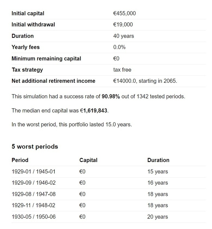Click the 1929-08 / 1947-08 period cell
The height and width of the screenshot is (229, 212).
(x=33, y=194)
